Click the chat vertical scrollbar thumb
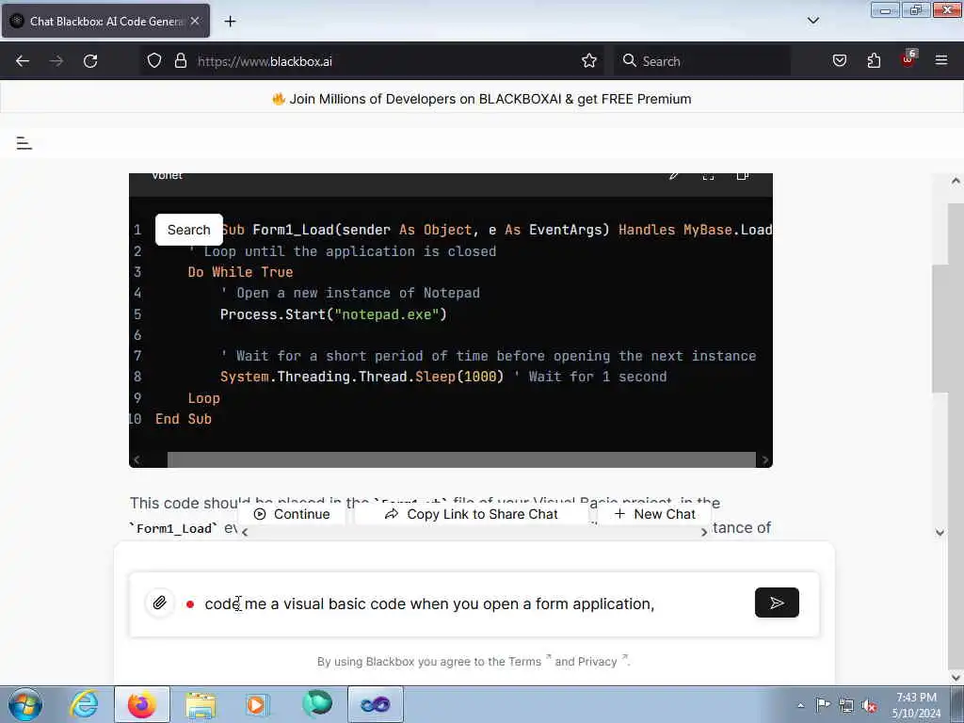This screenshot has height=723, width=964. [x=940, y=328]
